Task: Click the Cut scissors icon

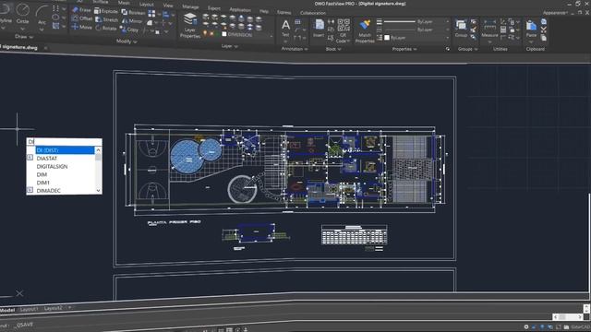Action: (x=544, y=30)
